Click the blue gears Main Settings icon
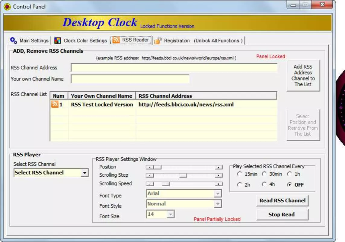Viewport: 345px width, 242px height. [x=13, y=40]
